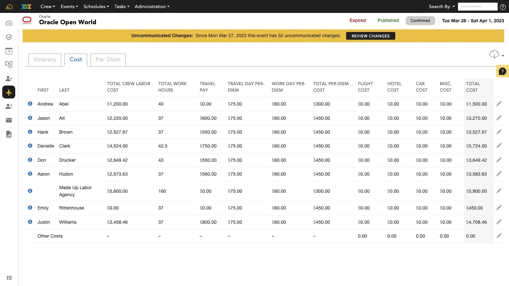The height and width of the screenshot is (286, 509).
Task: Click travel pay $800.00 for Justin Williams
Action: point(208,222)
